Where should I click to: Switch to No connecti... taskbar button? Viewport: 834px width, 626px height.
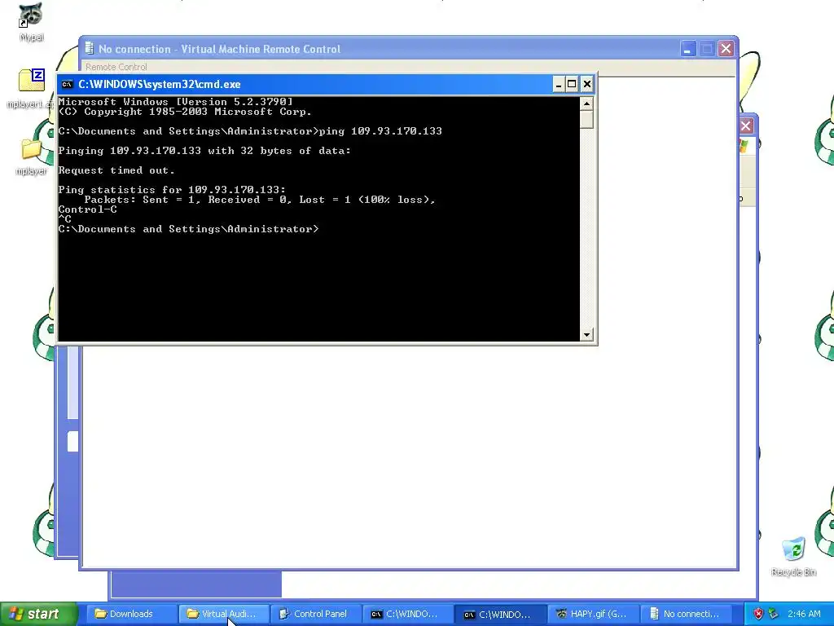click(x=686, y=614)
